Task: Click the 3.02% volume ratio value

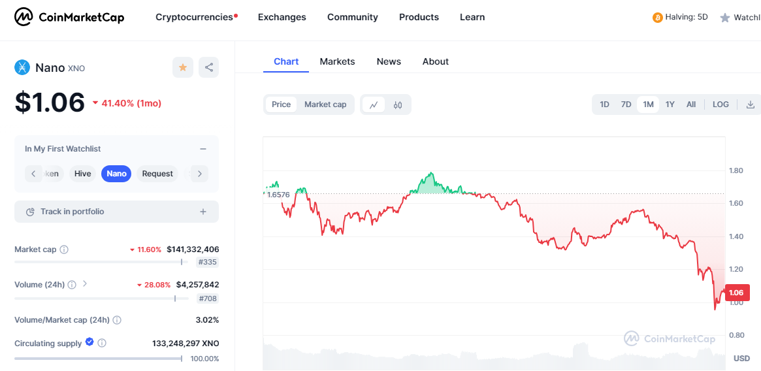Action: [208, 320]
